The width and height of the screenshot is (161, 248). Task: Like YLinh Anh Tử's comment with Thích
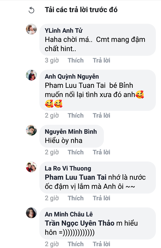(x=76, y=60)
